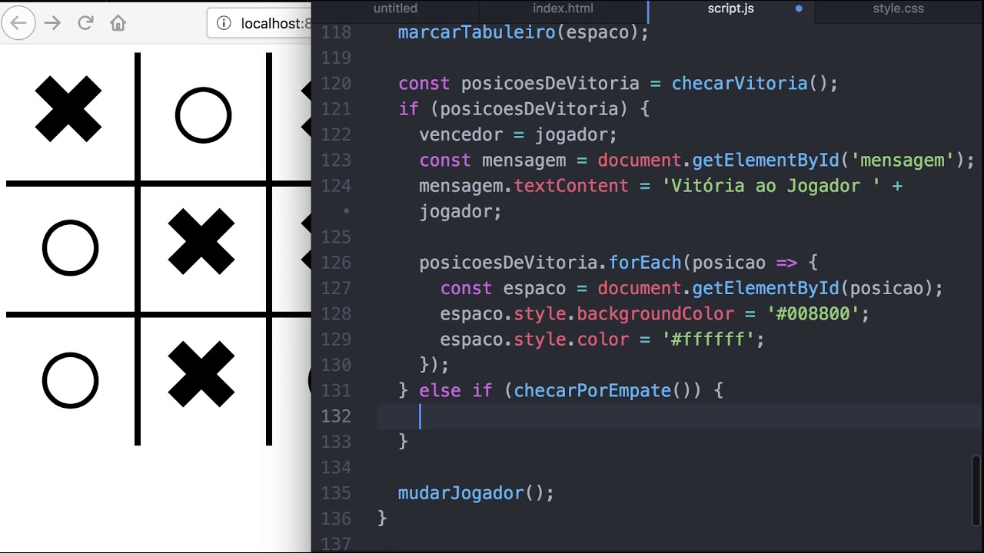
Task: Click the browser back arrow button
Action: click(x=18, y=23)
